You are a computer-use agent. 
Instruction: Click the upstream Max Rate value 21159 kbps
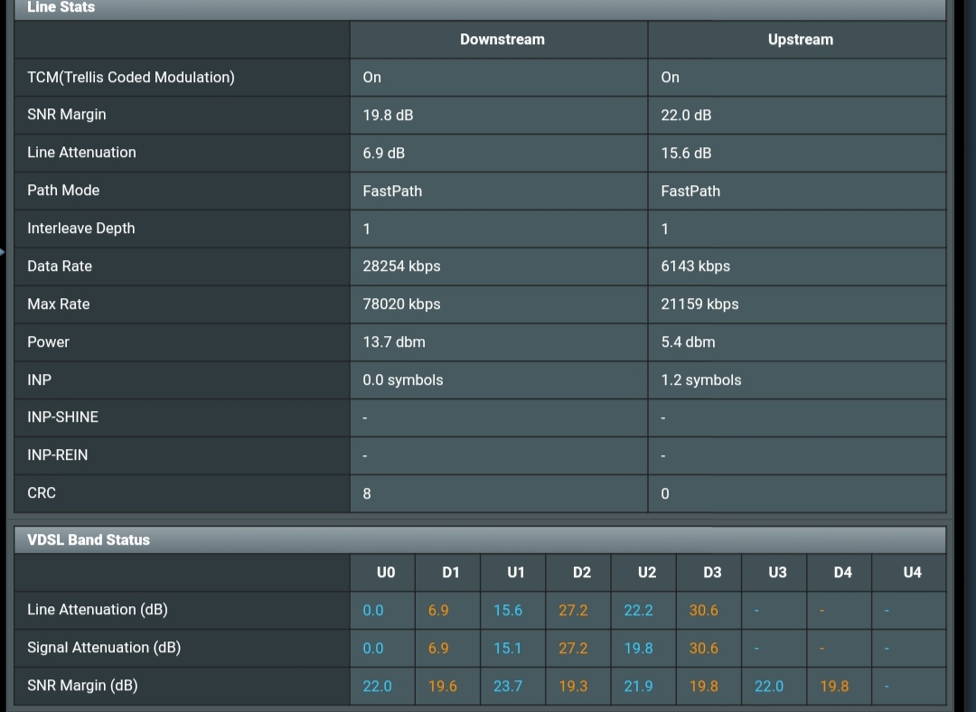(x=699, y=304)
